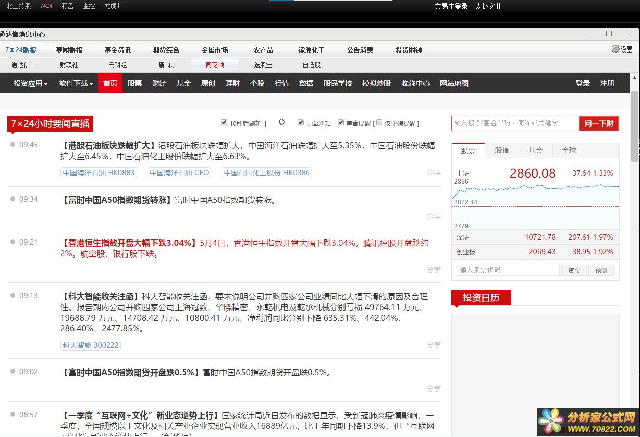
Task: Click the 注册 link
Action: click(607, 83)
